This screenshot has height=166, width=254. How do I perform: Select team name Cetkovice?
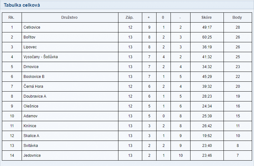click(32, 27)
